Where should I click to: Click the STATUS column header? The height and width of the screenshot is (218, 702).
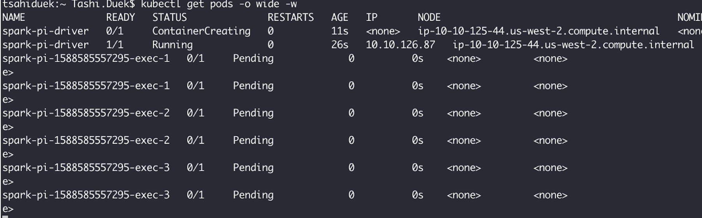[x=169, y=17]
